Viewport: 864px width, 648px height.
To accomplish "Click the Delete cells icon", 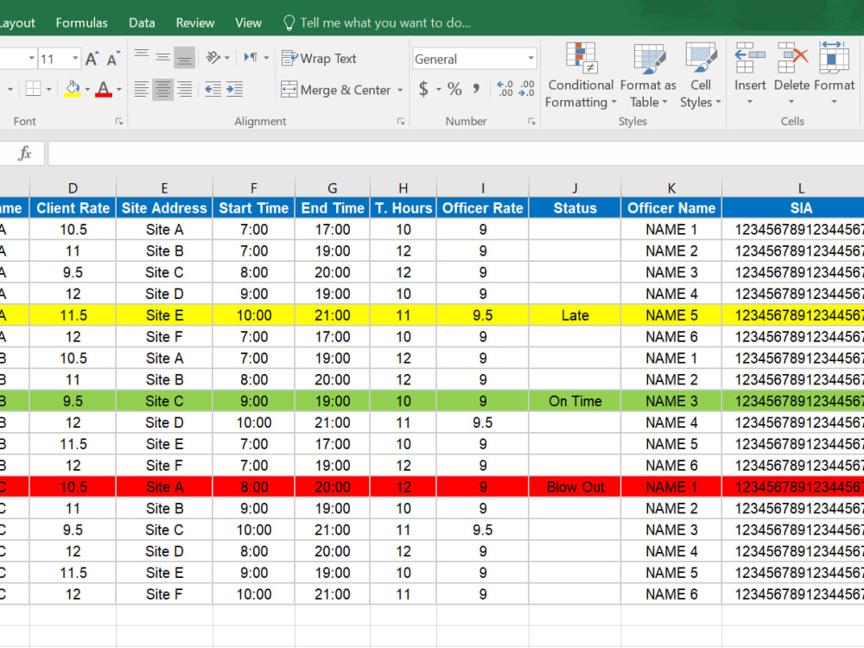I will (x=791, y=73).
